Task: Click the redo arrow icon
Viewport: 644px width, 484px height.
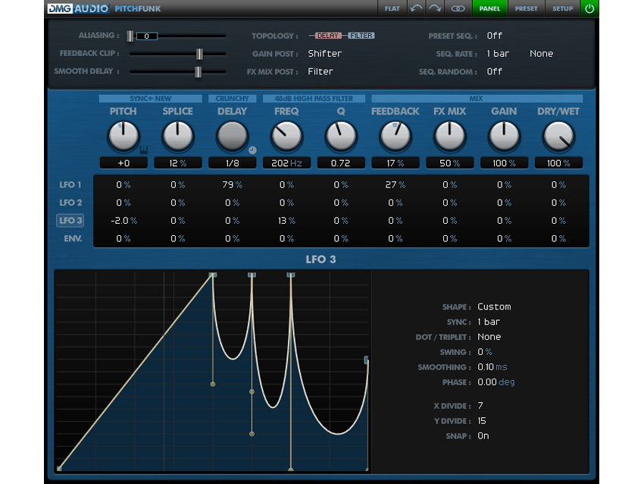Action: pos(435,8)
